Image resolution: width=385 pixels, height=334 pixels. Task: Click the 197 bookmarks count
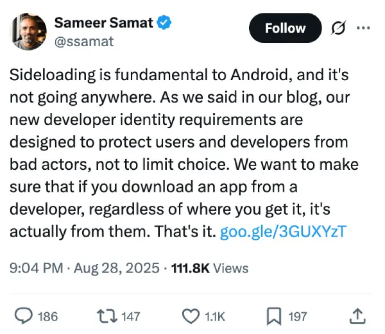(x=298, y=316)
